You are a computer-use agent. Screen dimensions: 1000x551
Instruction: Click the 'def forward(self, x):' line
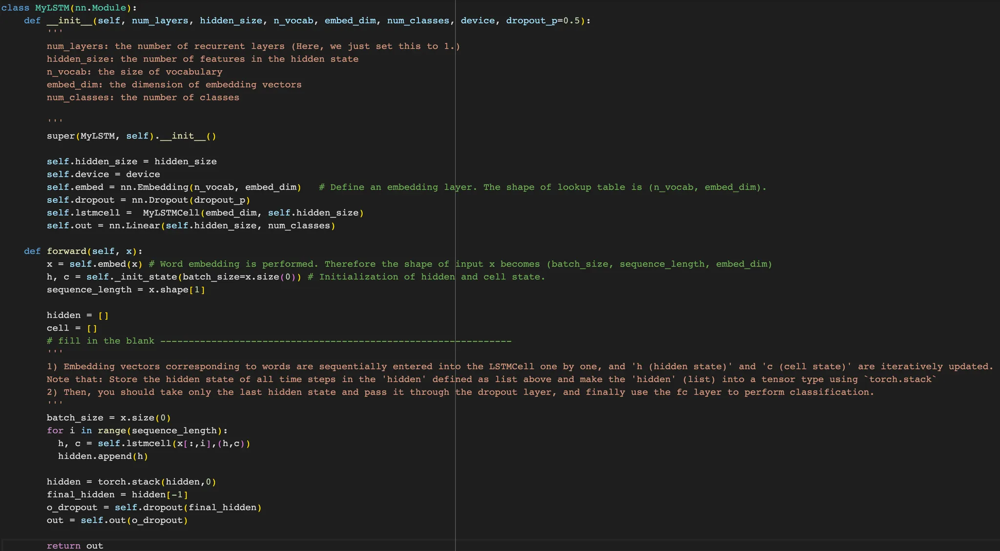[x=83, y=251]
